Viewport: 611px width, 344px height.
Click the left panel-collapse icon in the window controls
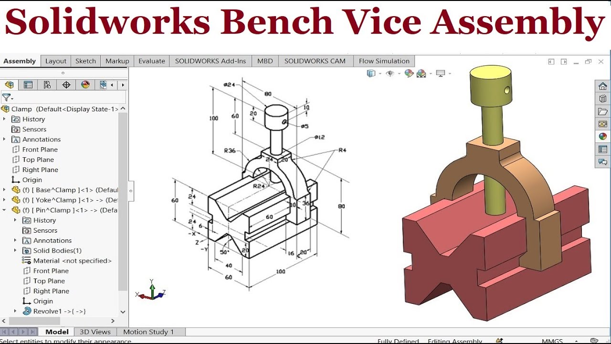551,62
